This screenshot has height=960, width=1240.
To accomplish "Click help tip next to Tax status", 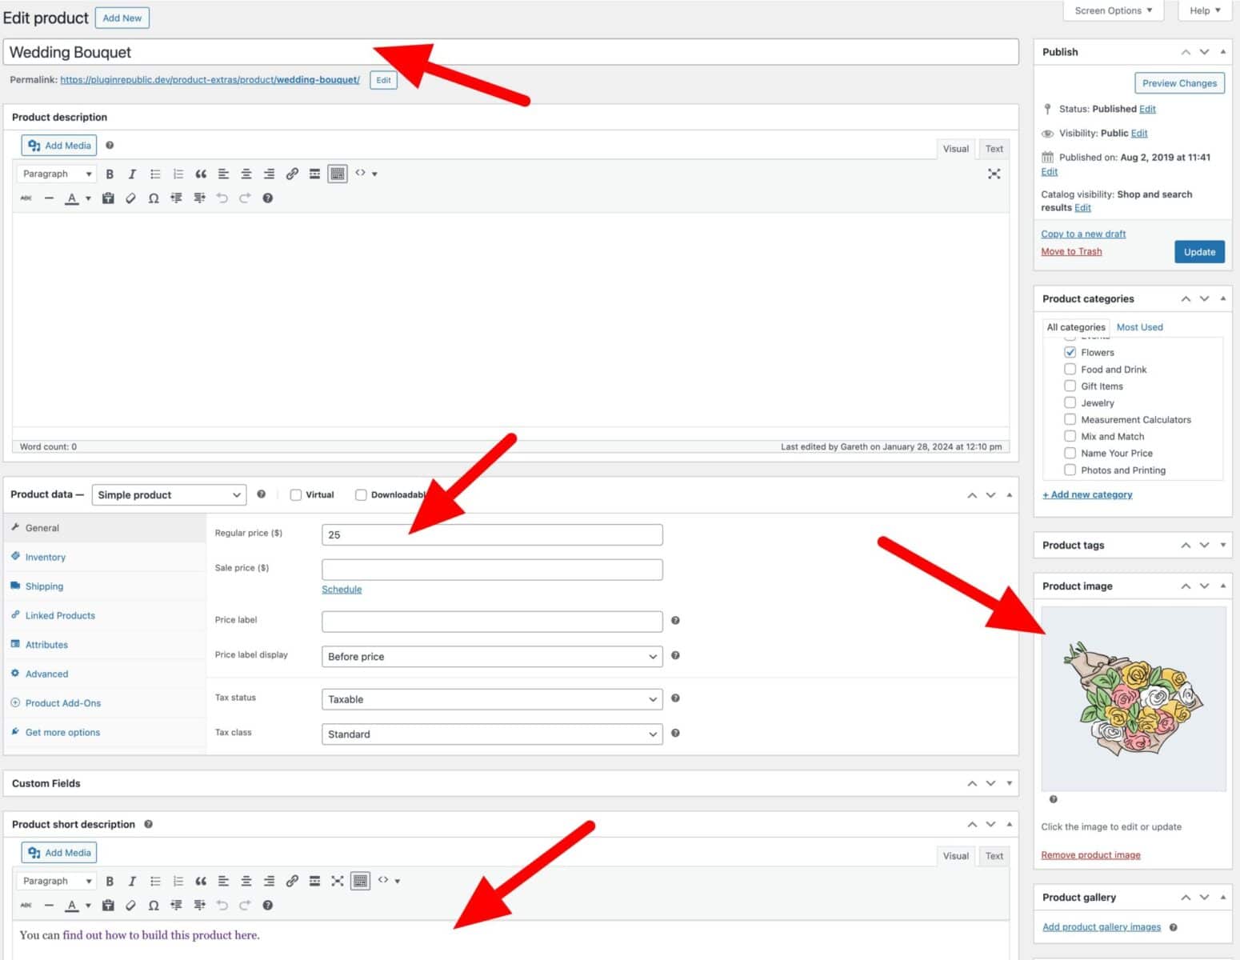I will coord(675,698).
